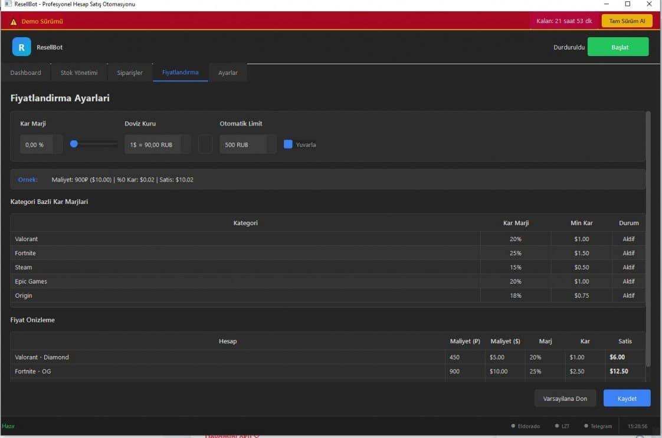Image resolution: width=662 pixels, height=438 pixels.
Task: Switch to the Stok Yönetimi tab
Action: (79, 73)
